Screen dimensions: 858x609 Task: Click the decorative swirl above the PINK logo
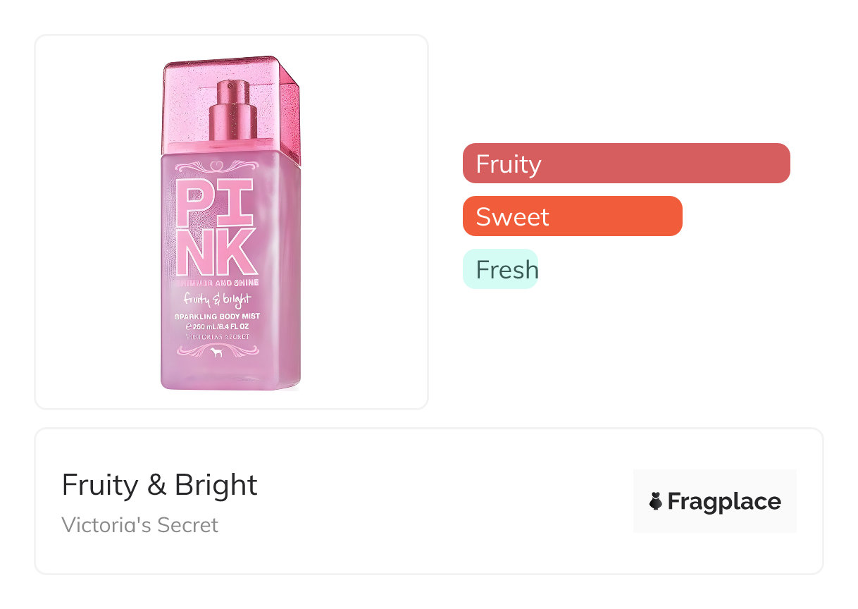point(216,168)
